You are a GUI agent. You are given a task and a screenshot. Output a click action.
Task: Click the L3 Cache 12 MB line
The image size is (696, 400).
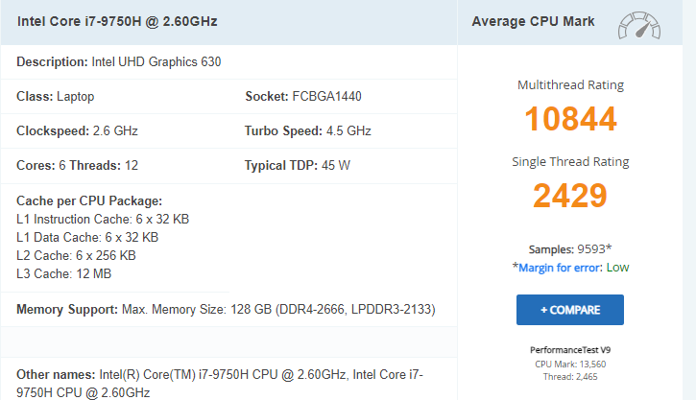pyautogui.click(x=63, y=273)
